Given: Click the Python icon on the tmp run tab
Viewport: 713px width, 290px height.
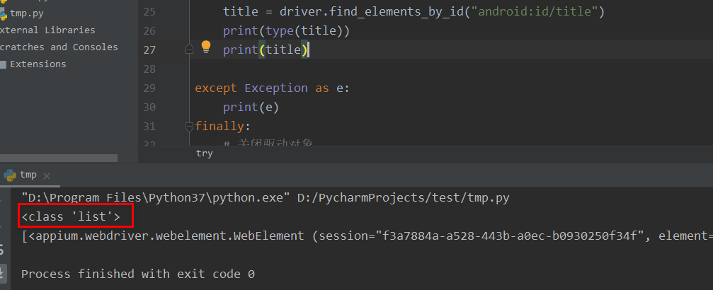Looking at the screenshot, I should pyautogui.click(x=10, y=175).
